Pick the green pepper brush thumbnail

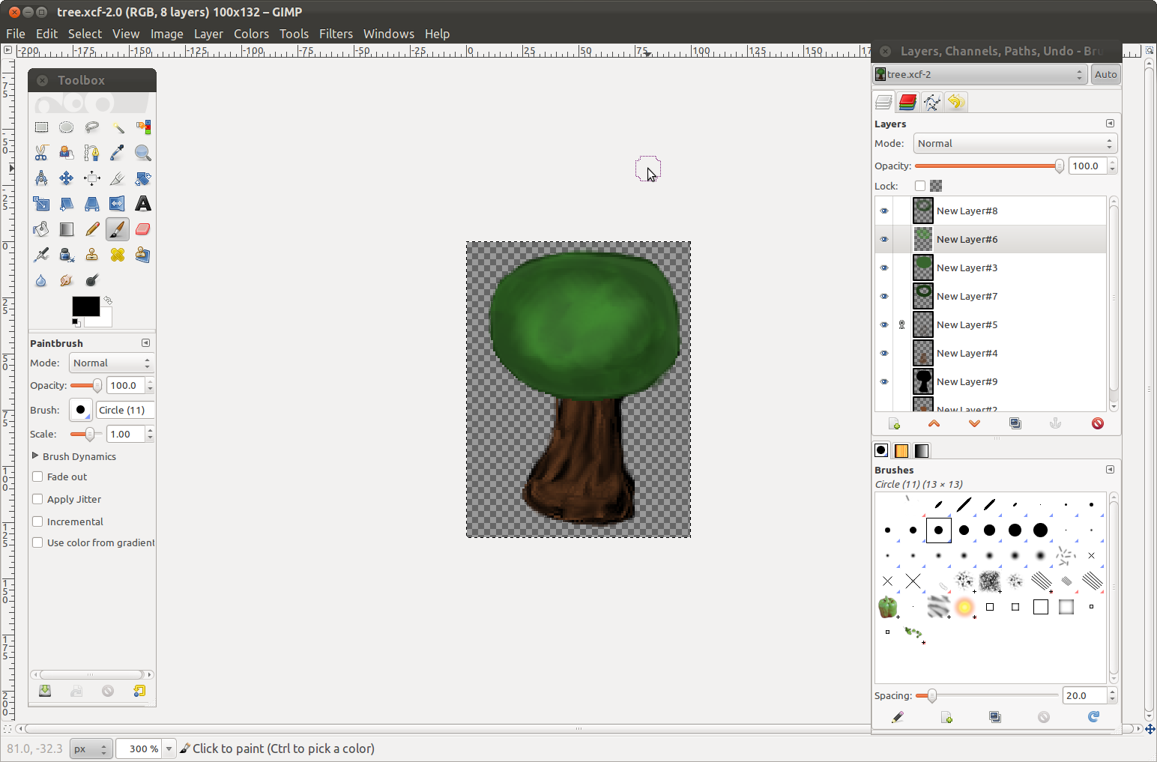tap(888, 607)
